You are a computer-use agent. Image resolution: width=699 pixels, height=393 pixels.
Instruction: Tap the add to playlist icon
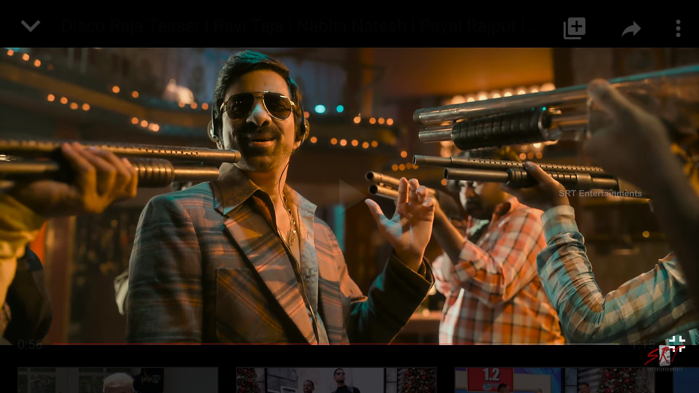click(x=574, y=28)
